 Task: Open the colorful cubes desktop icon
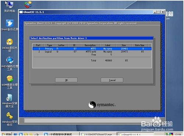point(28,5)
